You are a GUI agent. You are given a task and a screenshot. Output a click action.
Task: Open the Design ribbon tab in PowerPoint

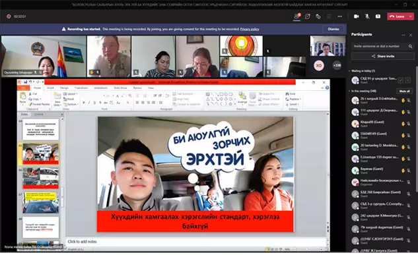pyautogui.click(x=64, y=88)
